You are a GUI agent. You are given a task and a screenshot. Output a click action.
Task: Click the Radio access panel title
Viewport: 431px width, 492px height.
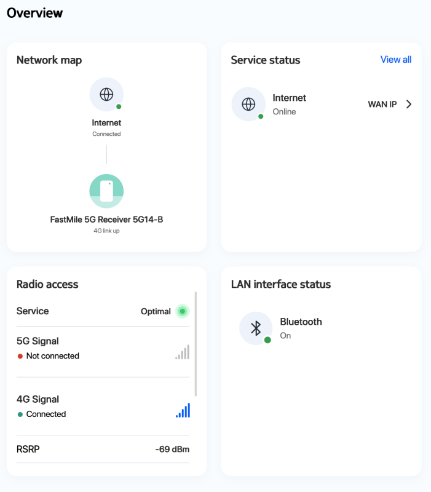point(47,284)
